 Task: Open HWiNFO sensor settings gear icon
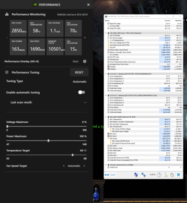(172, 175)
